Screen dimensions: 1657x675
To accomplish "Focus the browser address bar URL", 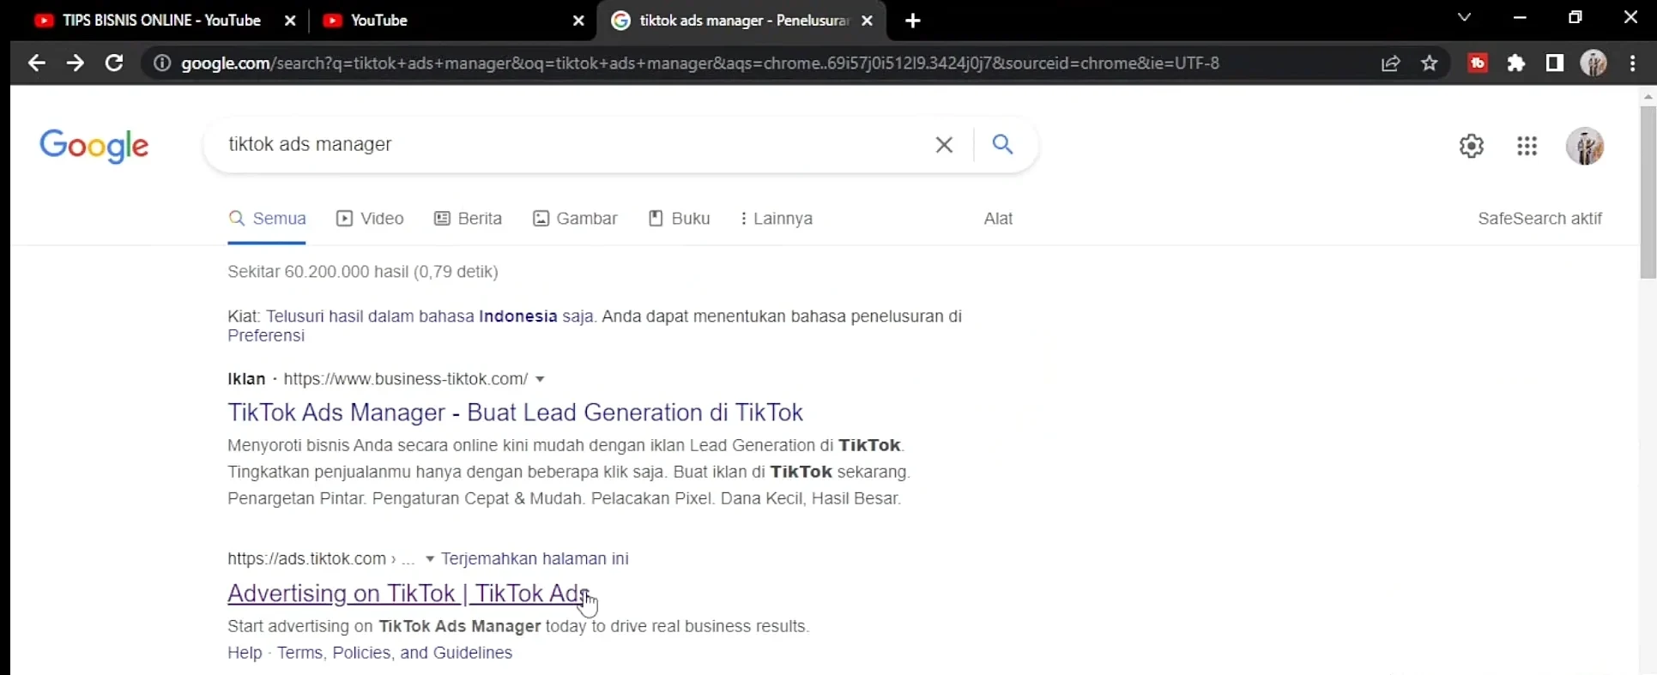I will [699, 63].
